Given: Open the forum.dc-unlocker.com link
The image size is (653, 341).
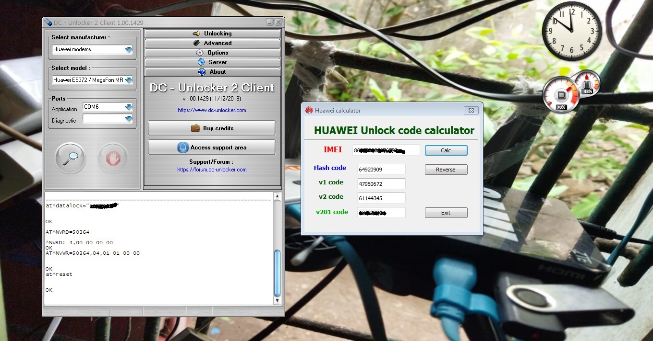Looking at the screenshot, I should [x=212, y=170].
